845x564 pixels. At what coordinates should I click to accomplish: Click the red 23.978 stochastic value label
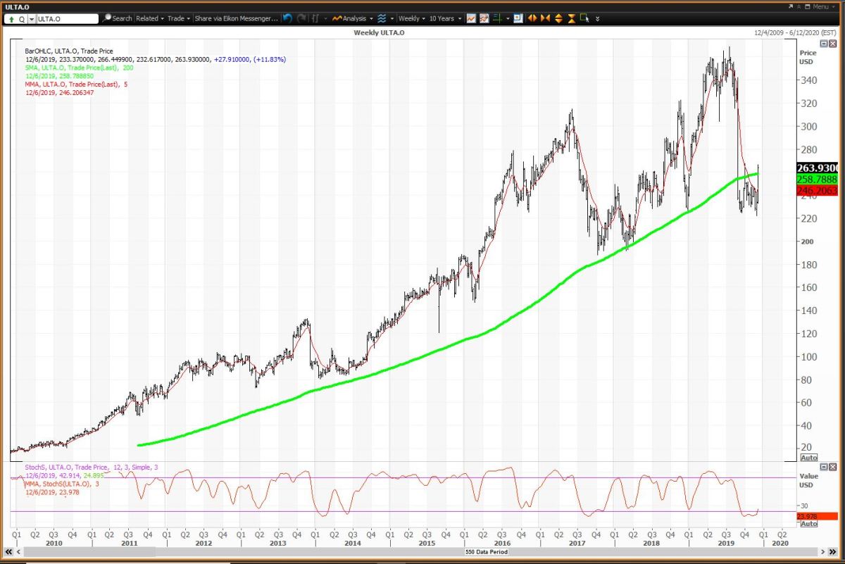point(817,516)
